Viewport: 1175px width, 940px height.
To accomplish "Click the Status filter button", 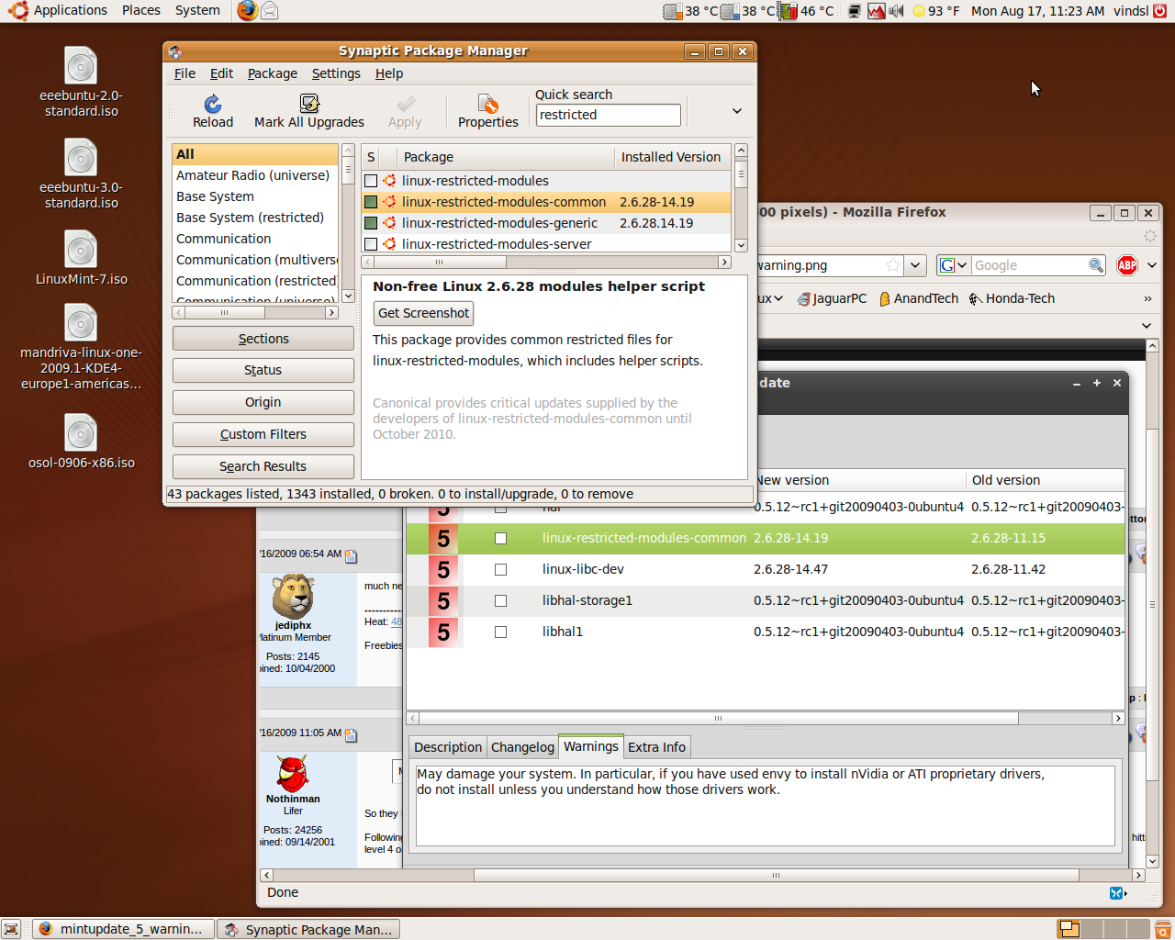I will pyautogui.click(x=263, y=370).
